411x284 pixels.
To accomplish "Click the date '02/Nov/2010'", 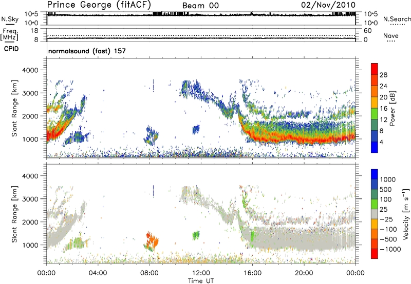I will (328, 5).
